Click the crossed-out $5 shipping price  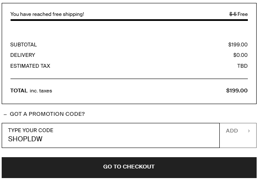(233, 14)
